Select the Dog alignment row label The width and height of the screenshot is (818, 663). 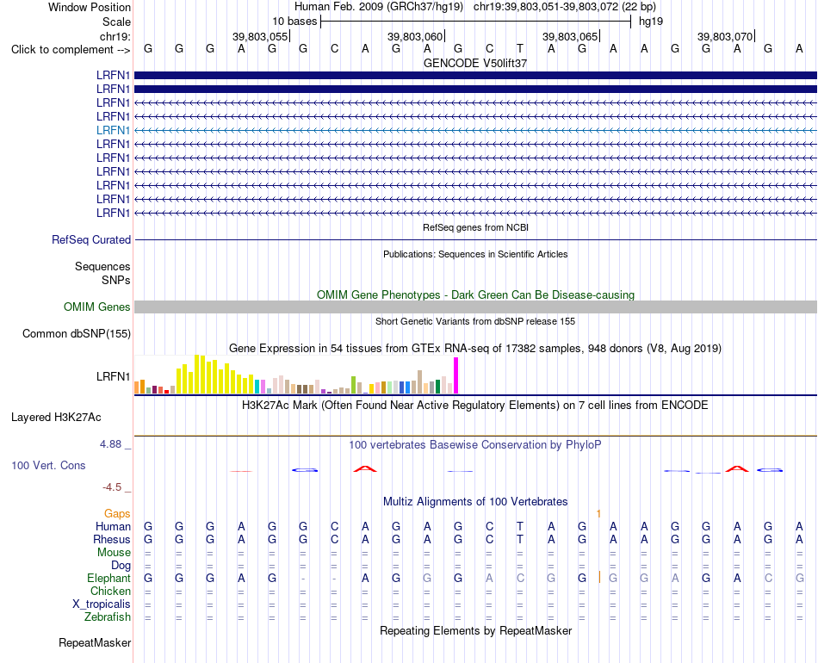tap(121, 566)
